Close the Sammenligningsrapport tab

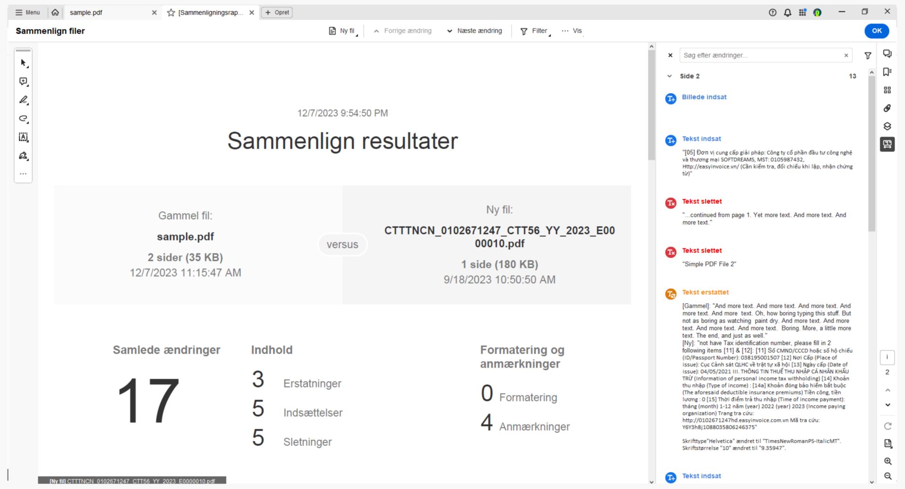pyautogui.click(x=252, y=13)
